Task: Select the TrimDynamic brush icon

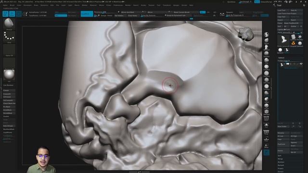Action: coord(267,86)
